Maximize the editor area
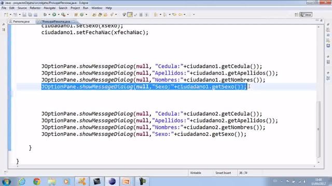This screenshot has width=332, height=186. 322,20
